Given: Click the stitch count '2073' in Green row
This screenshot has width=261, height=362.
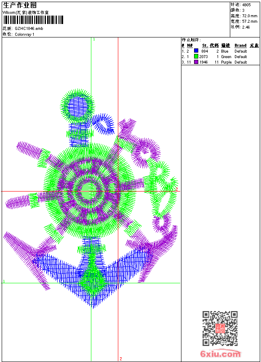Looking at the screenshot, I should coord(203,57).
